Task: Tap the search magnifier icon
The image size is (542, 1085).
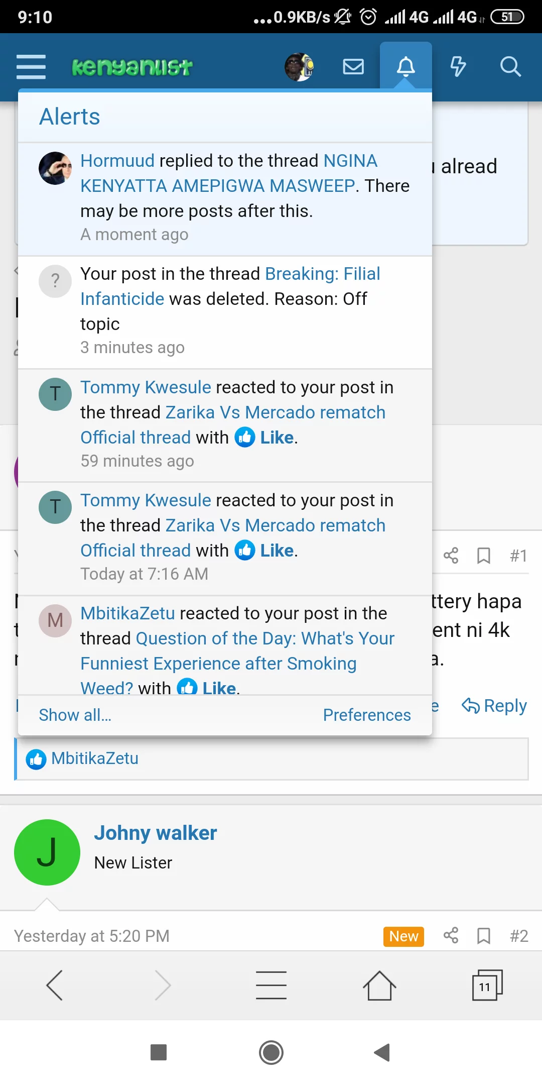Action: pos(510,67)
